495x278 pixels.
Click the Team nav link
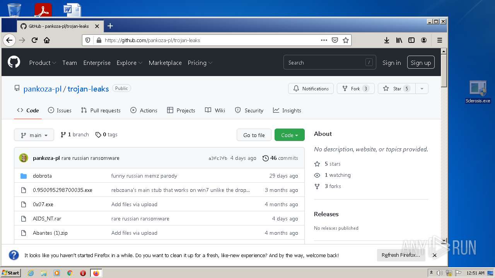pos(70,63)
